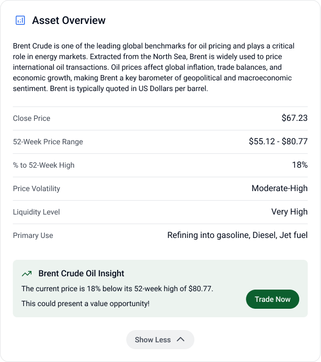Click the Refining into gasoline value text
Screen dimensions: 321x362
point(237,235)
